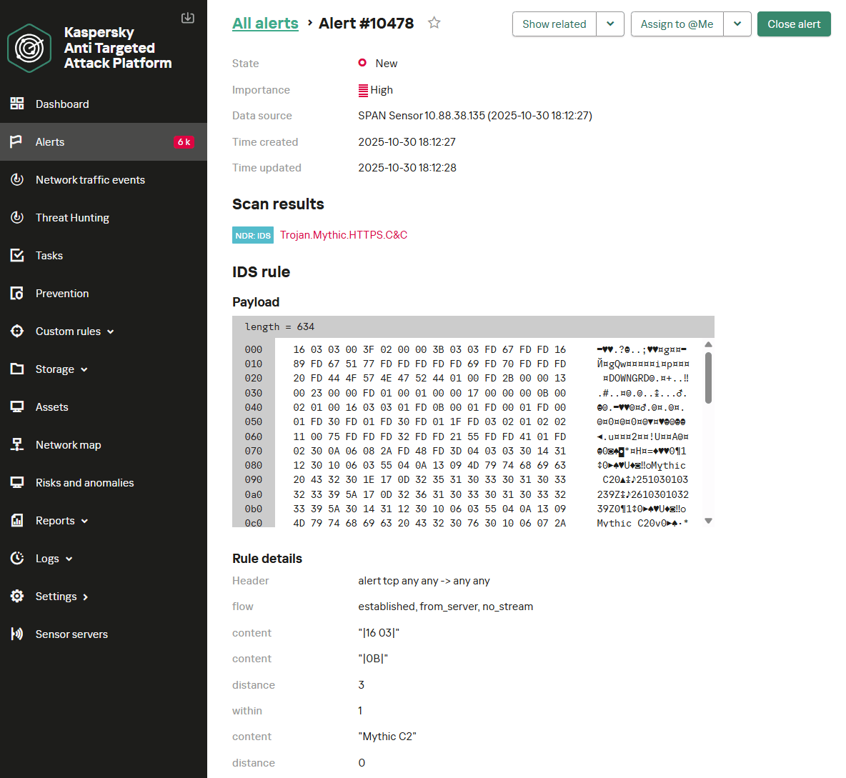Click the Prevention sidebar icon
This screenshot has height=778, width=846.
(x=17, y=293)
